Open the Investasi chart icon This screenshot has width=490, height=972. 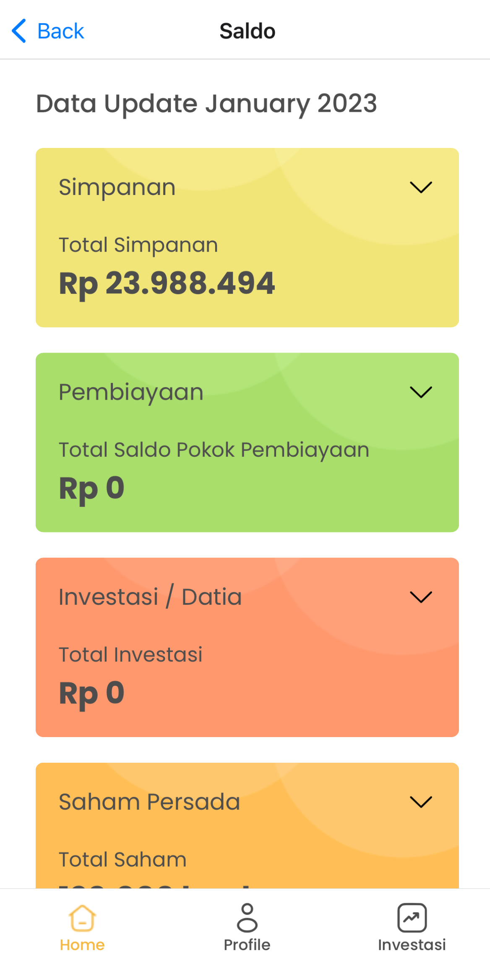pyautogui.click(x=412, y=918)
